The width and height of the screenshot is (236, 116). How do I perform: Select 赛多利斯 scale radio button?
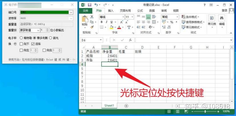click(35, 38)
